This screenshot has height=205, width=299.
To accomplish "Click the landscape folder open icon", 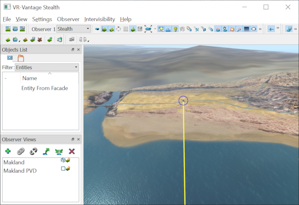I will pos(15,29).
